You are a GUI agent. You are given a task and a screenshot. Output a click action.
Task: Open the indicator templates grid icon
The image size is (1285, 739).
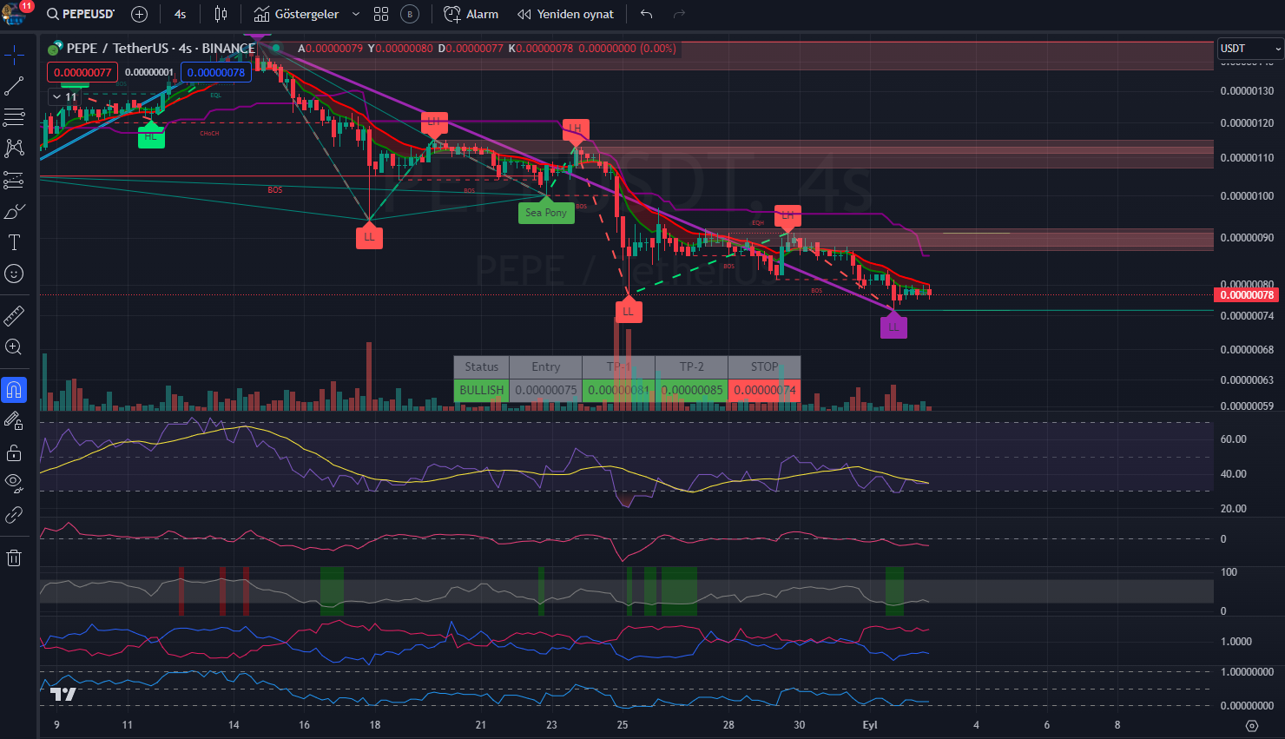click(x=381, y=14)
